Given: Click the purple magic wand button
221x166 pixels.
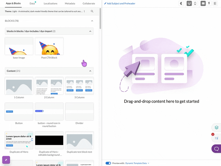Looking at the screenshot, I should 6,160.
